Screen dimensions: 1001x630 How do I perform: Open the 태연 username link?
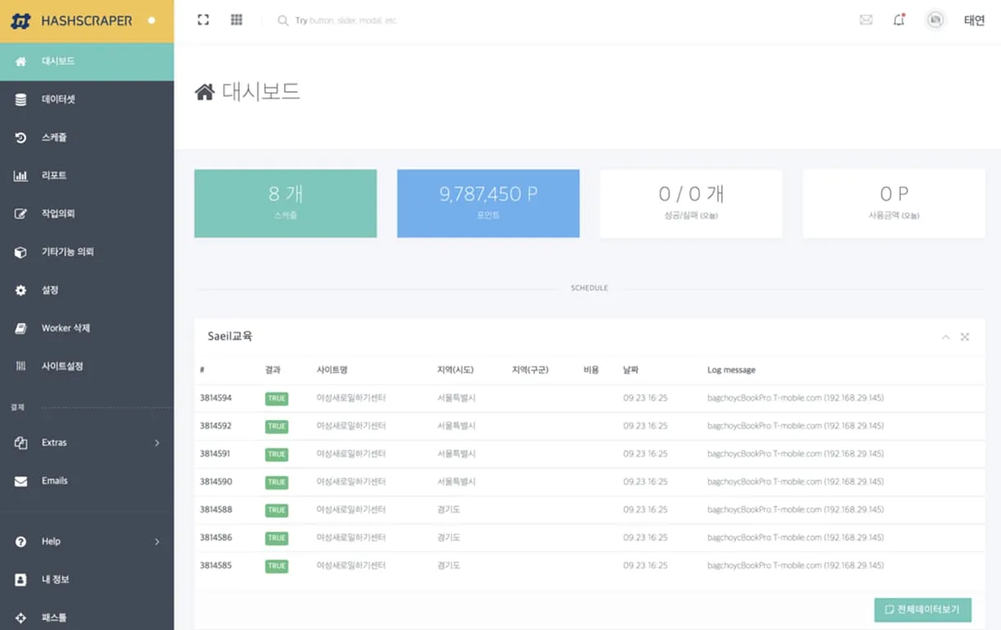[974, 21]
